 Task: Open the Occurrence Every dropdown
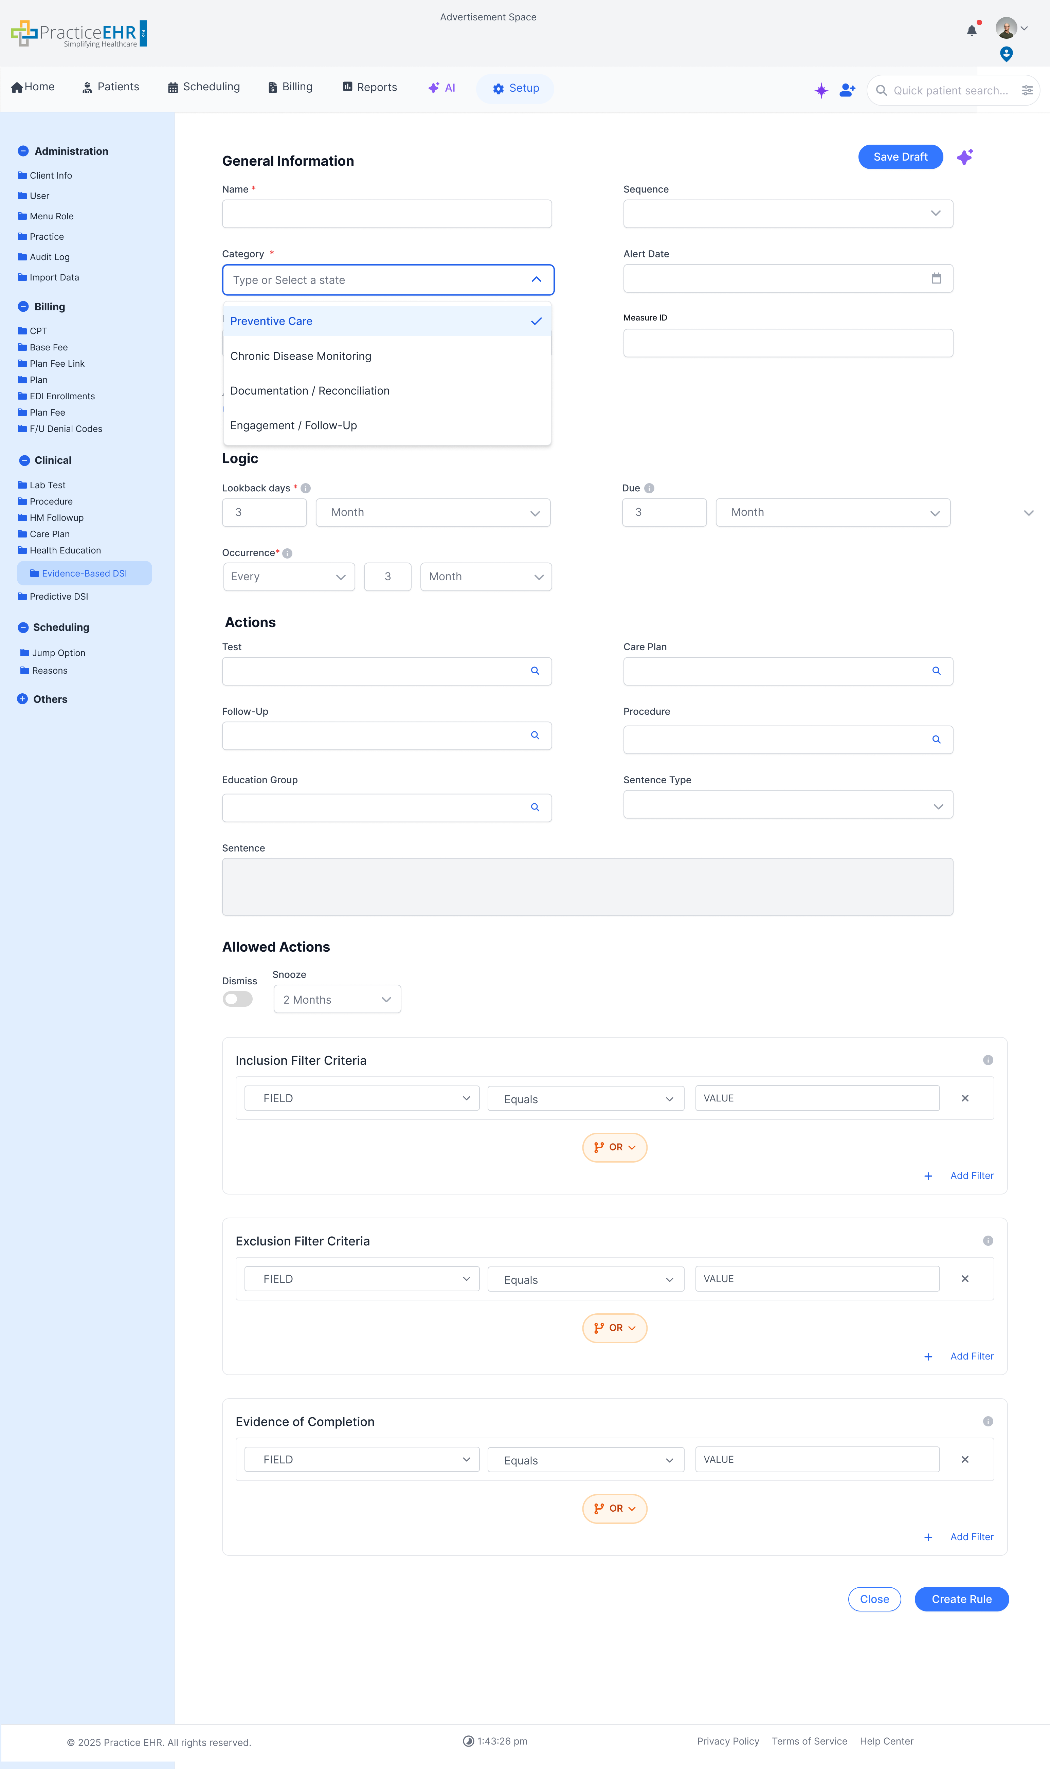pos(289,577)
